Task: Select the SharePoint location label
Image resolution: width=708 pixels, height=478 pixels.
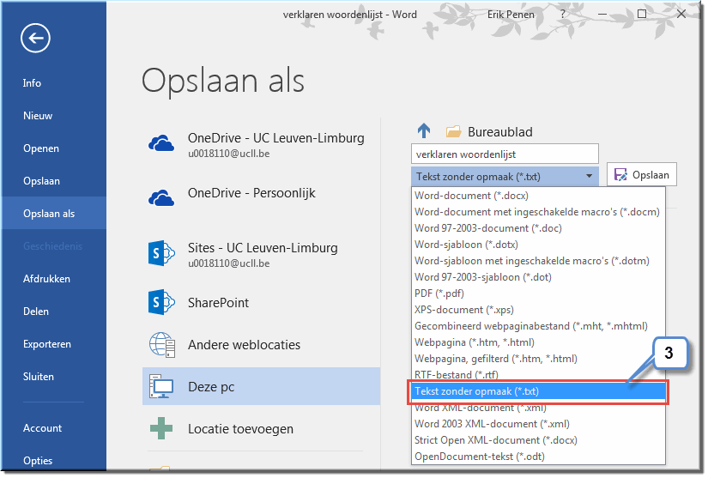Action: 218,302
